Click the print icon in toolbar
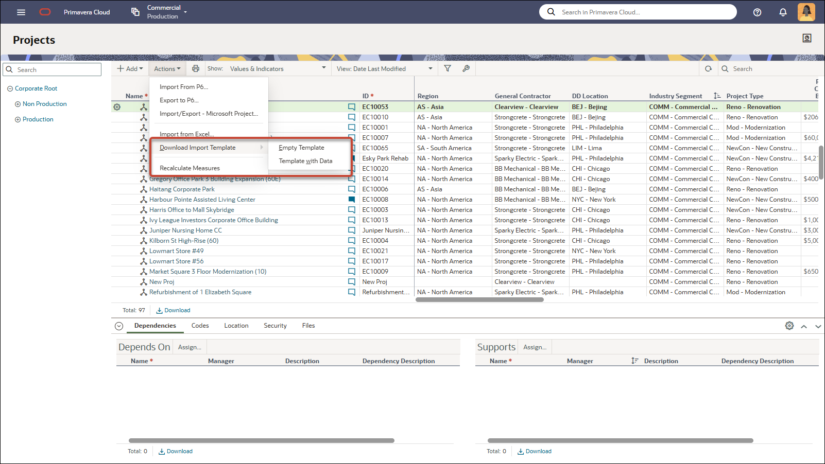This screenshot has width=825, height=464. tap(196, 68)
